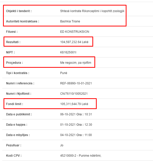This screenshot has width=153, height=167.
Task: Click the closing date 04-10-2021 Ora 11:00
Action: click(76, 135)
